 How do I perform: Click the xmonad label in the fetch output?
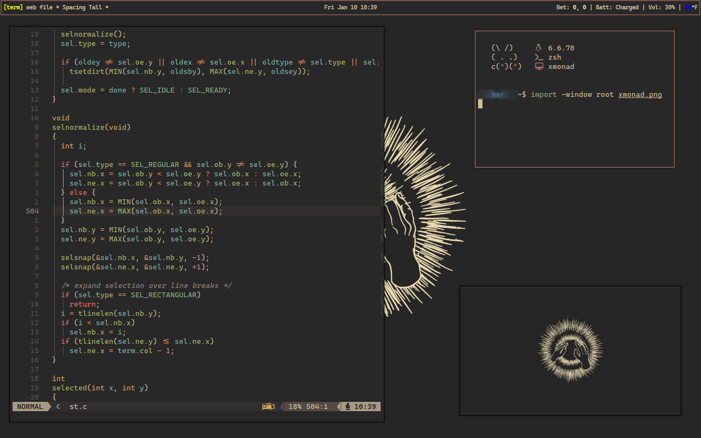pyautogui.click(x=561, y=67)
